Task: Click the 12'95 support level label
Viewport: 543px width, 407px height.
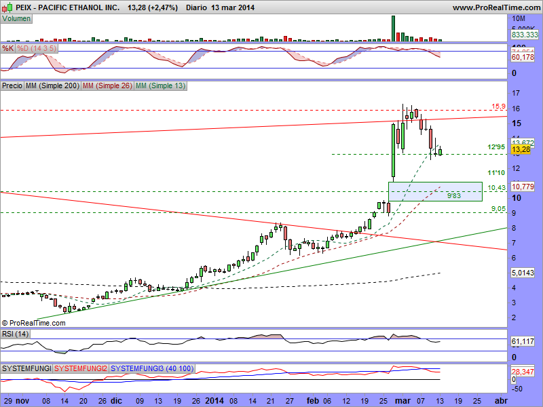Action: (496, 147)
